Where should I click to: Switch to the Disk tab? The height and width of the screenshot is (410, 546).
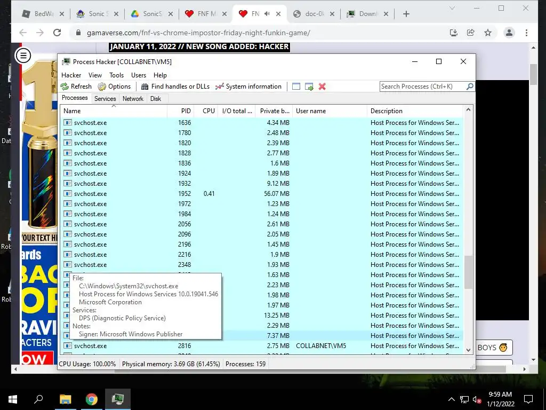tap(156, 99)
